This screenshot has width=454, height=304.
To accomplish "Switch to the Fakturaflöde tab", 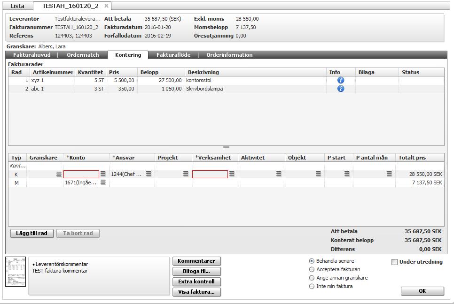I will pos(173,55).
